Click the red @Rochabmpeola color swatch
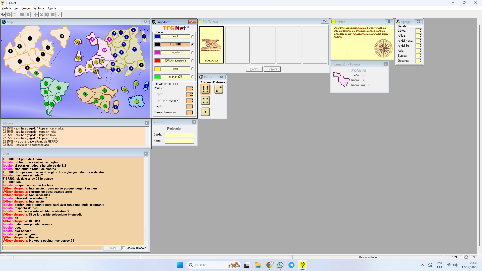Viewport: 482px width, 271px height. pos(157,60)
